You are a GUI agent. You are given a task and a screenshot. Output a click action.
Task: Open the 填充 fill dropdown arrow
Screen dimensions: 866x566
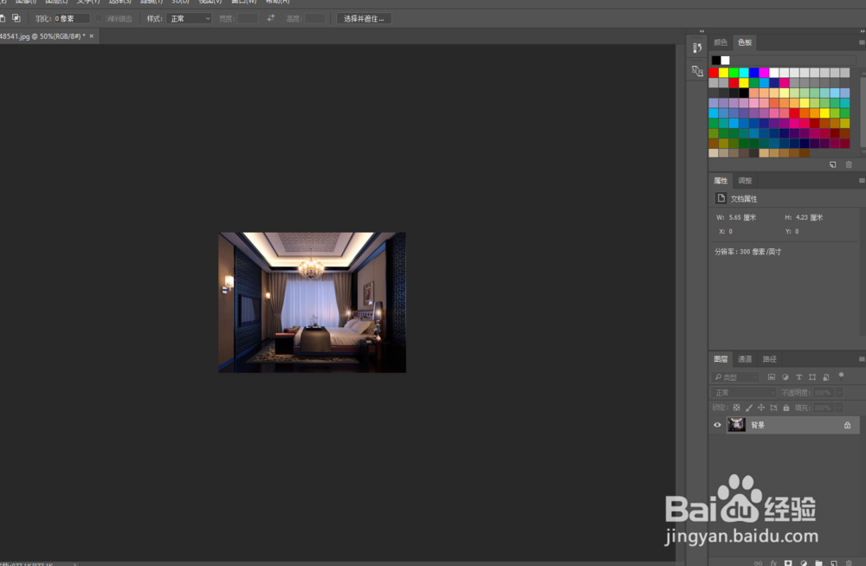839,408
